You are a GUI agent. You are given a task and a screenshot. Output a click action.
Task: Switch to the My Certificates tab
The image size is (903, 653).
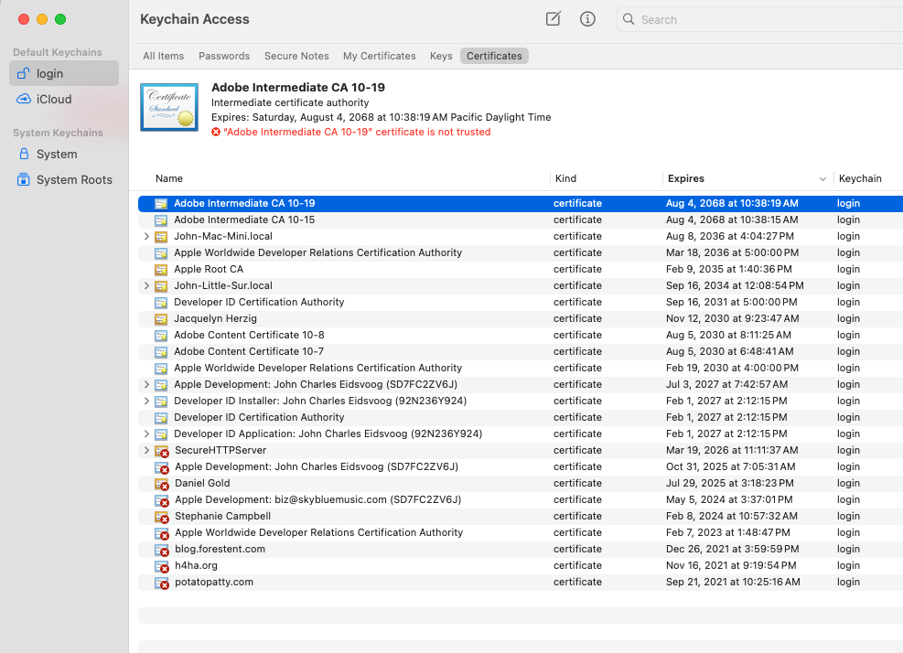pyautogui.click(x=380, y=56)
